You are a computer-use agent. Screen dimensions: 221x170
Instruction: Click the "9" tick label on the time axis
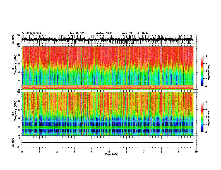point(179,152)
